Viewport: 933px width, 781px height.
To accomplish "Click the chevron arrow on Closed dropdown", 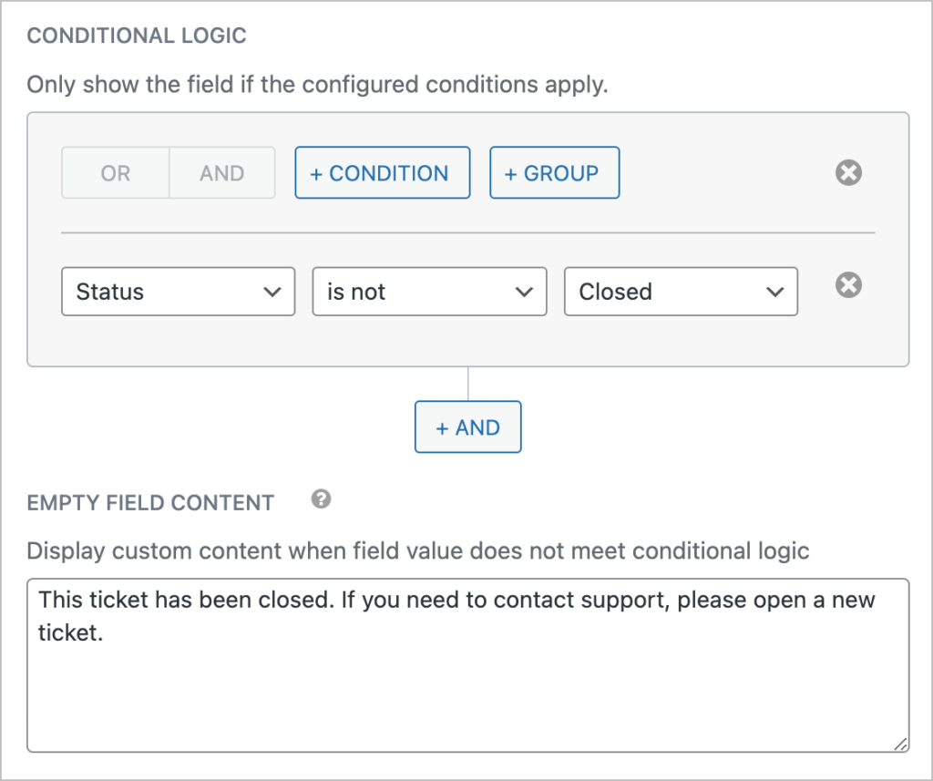I will (774, 292).
